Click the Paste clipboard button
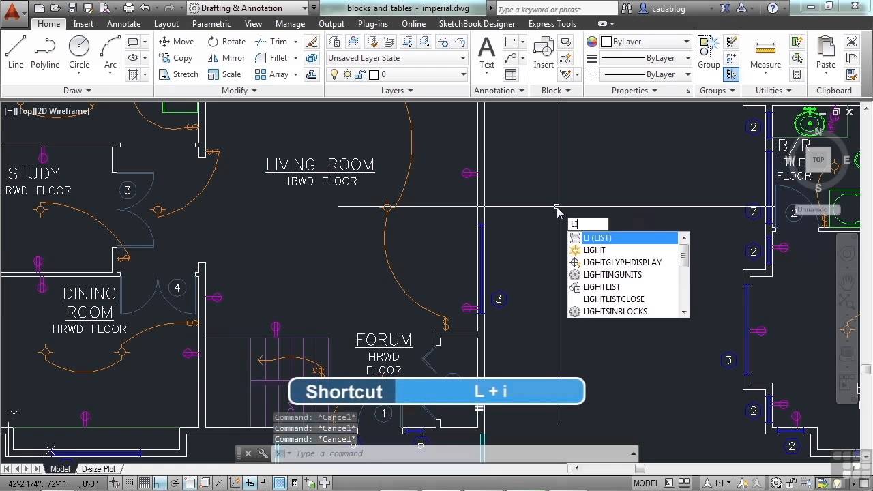The image size is (873, 491). tap(826, 53)
